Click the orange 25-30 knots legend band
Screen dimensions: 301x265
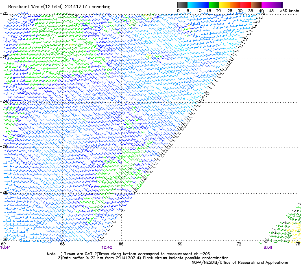(235, 5)
